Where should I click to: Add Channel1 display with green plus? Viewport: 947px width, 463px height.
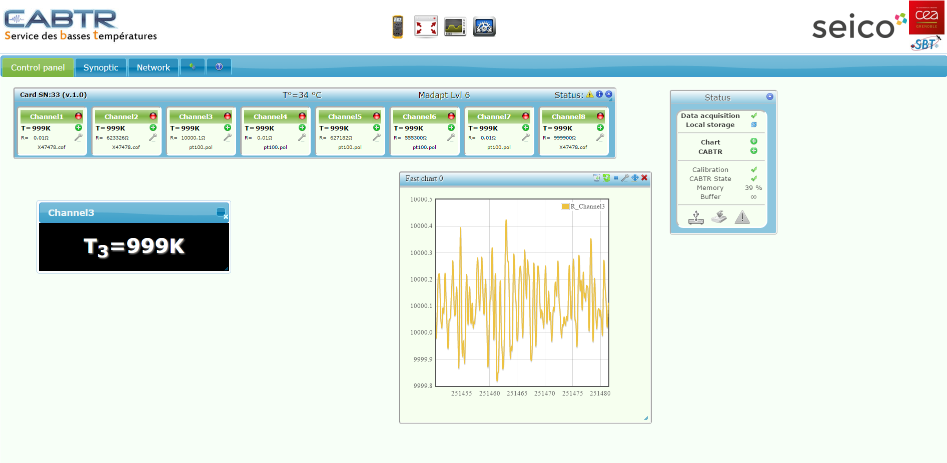click(79, 127)
